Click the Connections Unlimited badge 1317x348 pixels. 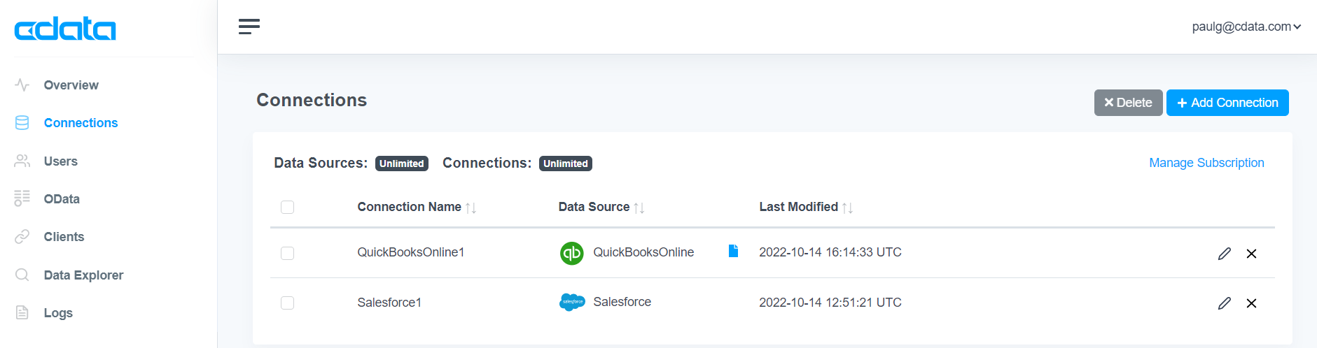566,164
